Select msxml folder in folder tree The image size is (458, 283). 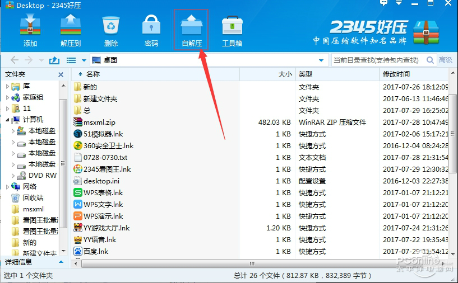[33, 209]
